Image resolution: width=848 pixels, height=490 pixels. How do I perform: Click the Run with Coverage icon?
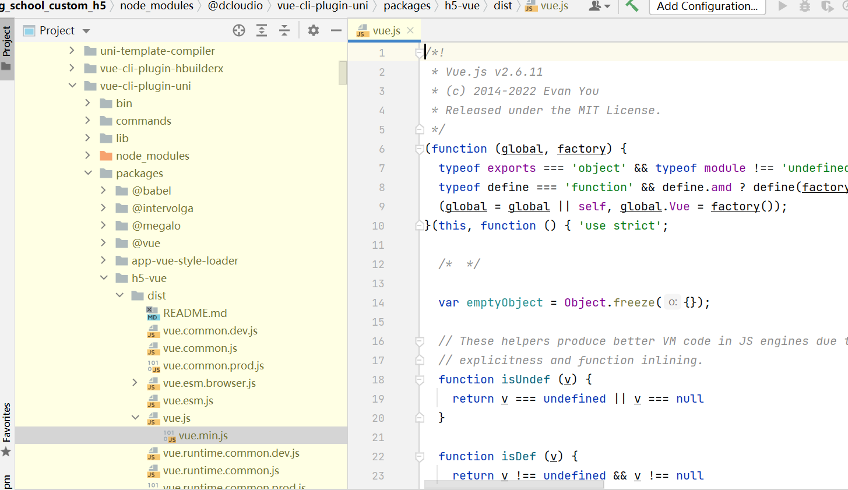pos(827,6)
